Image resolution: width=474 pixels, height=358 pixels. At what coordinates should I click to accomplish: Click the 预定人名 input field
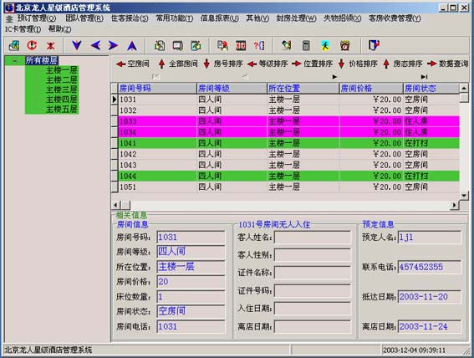click(430, 238)
